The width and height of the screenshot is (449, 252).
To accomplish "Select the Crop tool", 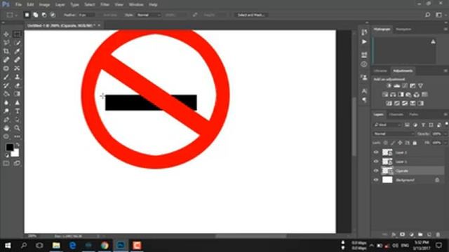I will [6, 51].
